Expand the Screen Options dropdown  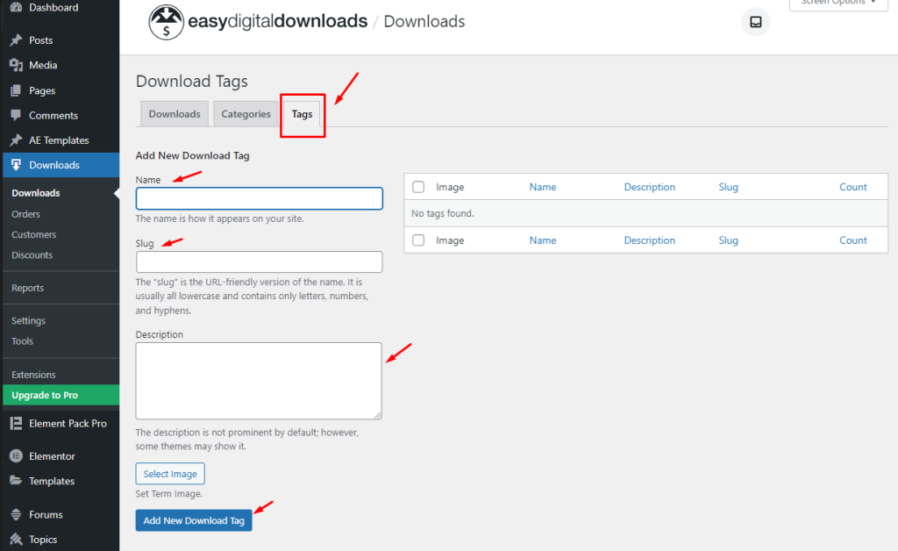(838, 4)
